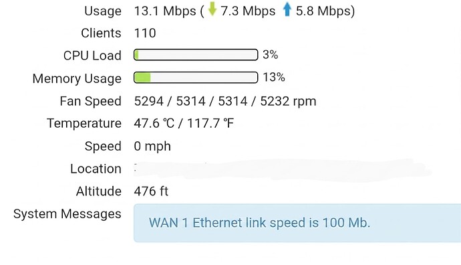The width and height of the screenshot is (461, 265).
Task: Click the green download arrow icon
Action: coord(212,9)
